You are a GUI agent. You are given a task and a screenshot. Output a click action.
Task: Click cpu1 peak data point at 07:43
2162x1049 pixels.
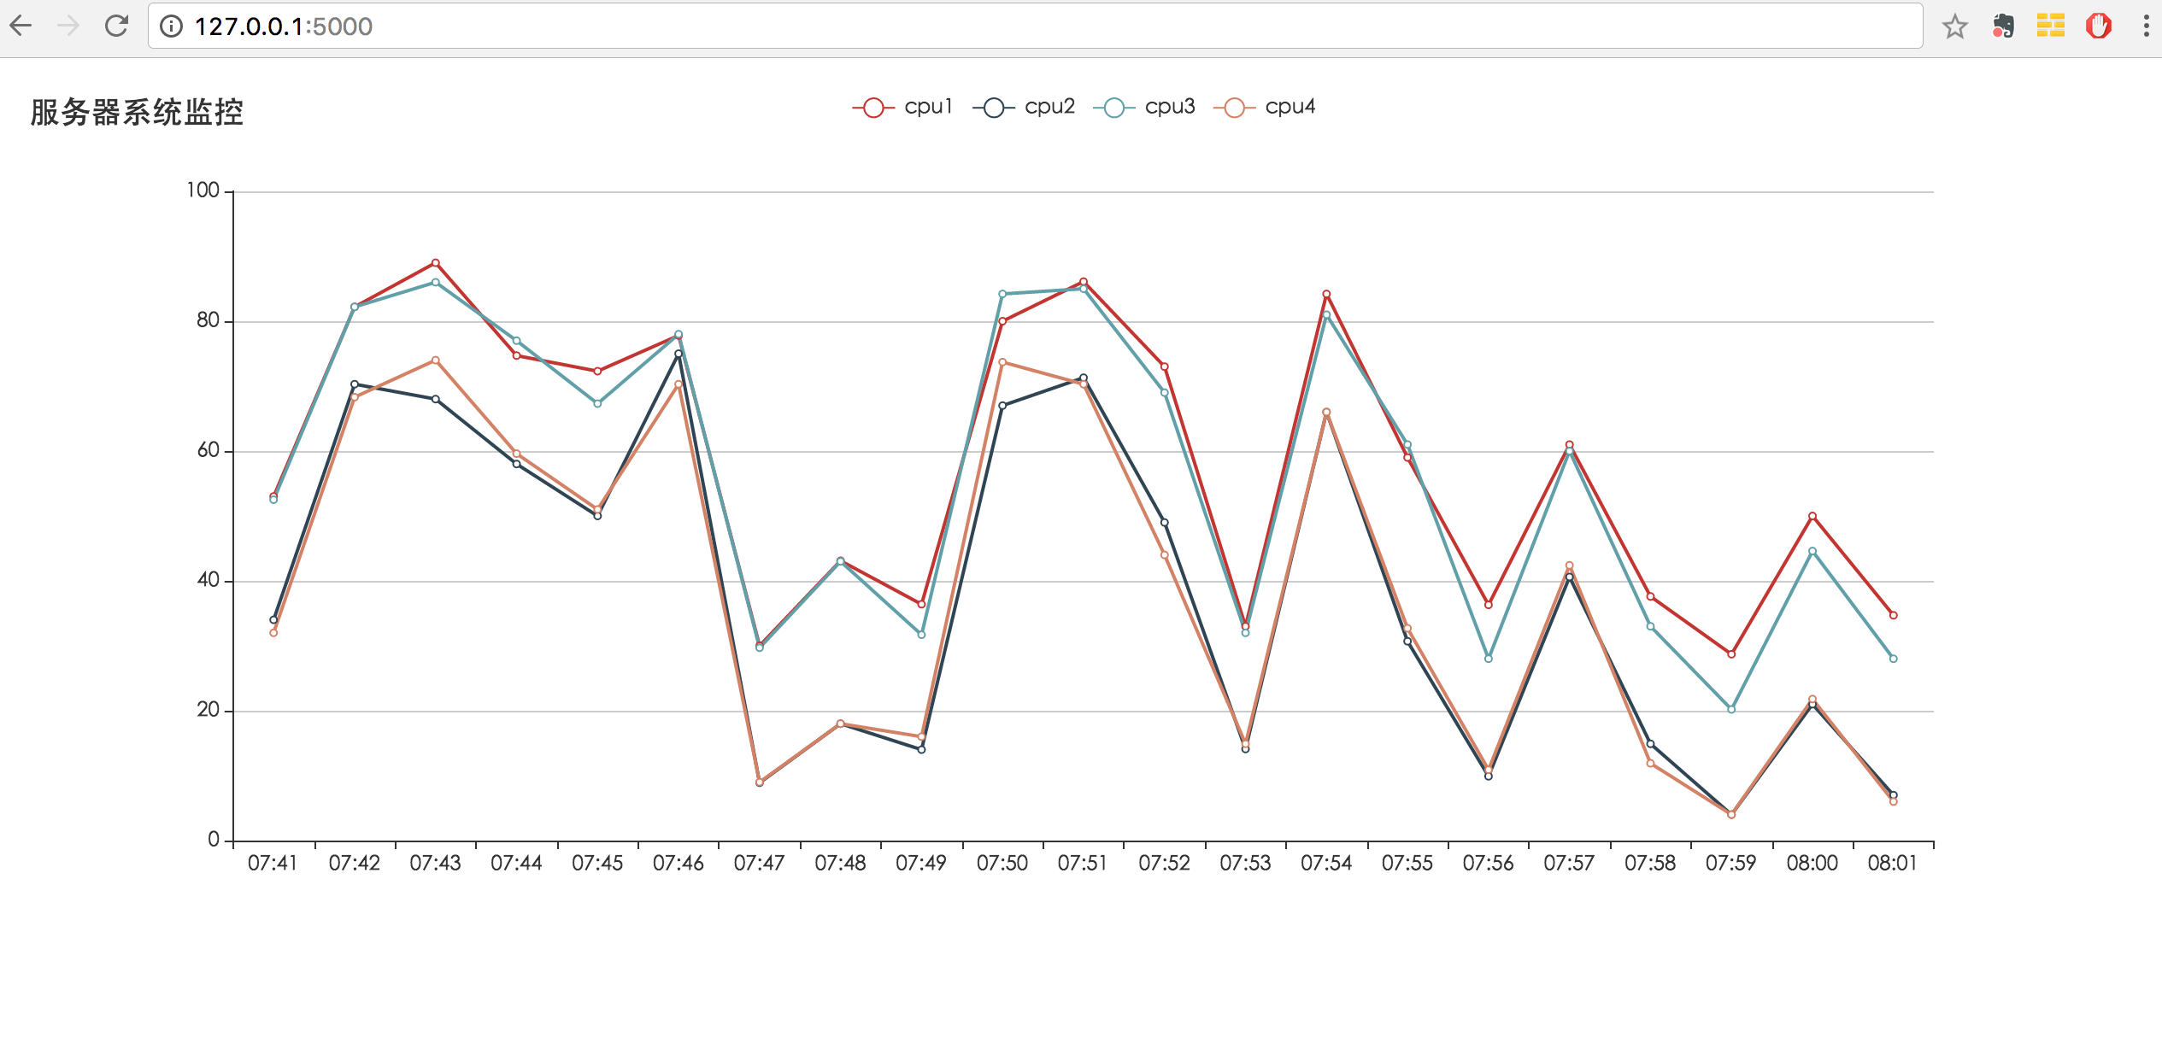(436, 263)
